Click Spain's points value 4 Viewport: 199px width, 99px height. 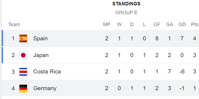(195, 38)
